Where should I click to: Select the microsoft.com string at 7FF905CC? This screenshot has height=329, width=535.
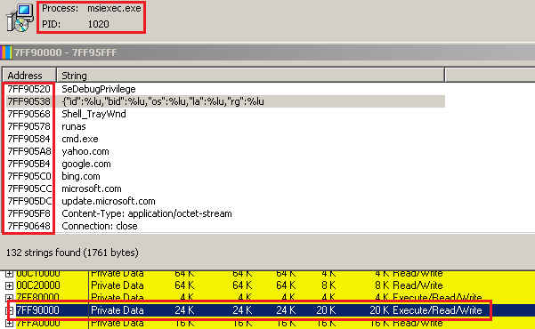click(92, 189)
